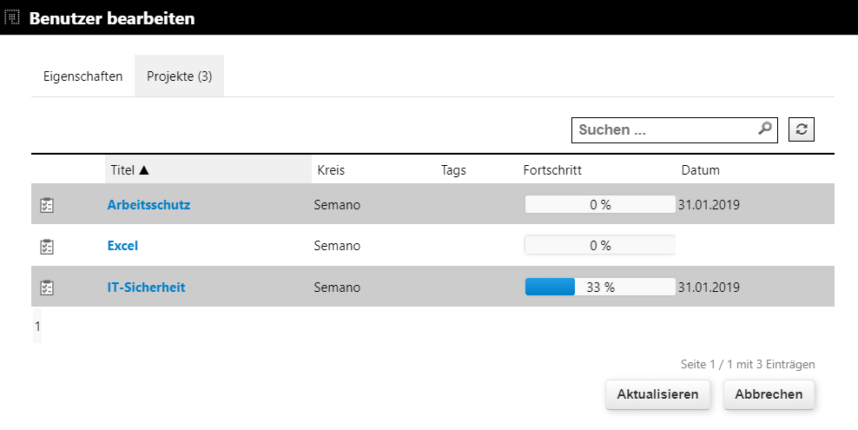
Task: Select the Projekte (3) tab
Action: point(179,76)
